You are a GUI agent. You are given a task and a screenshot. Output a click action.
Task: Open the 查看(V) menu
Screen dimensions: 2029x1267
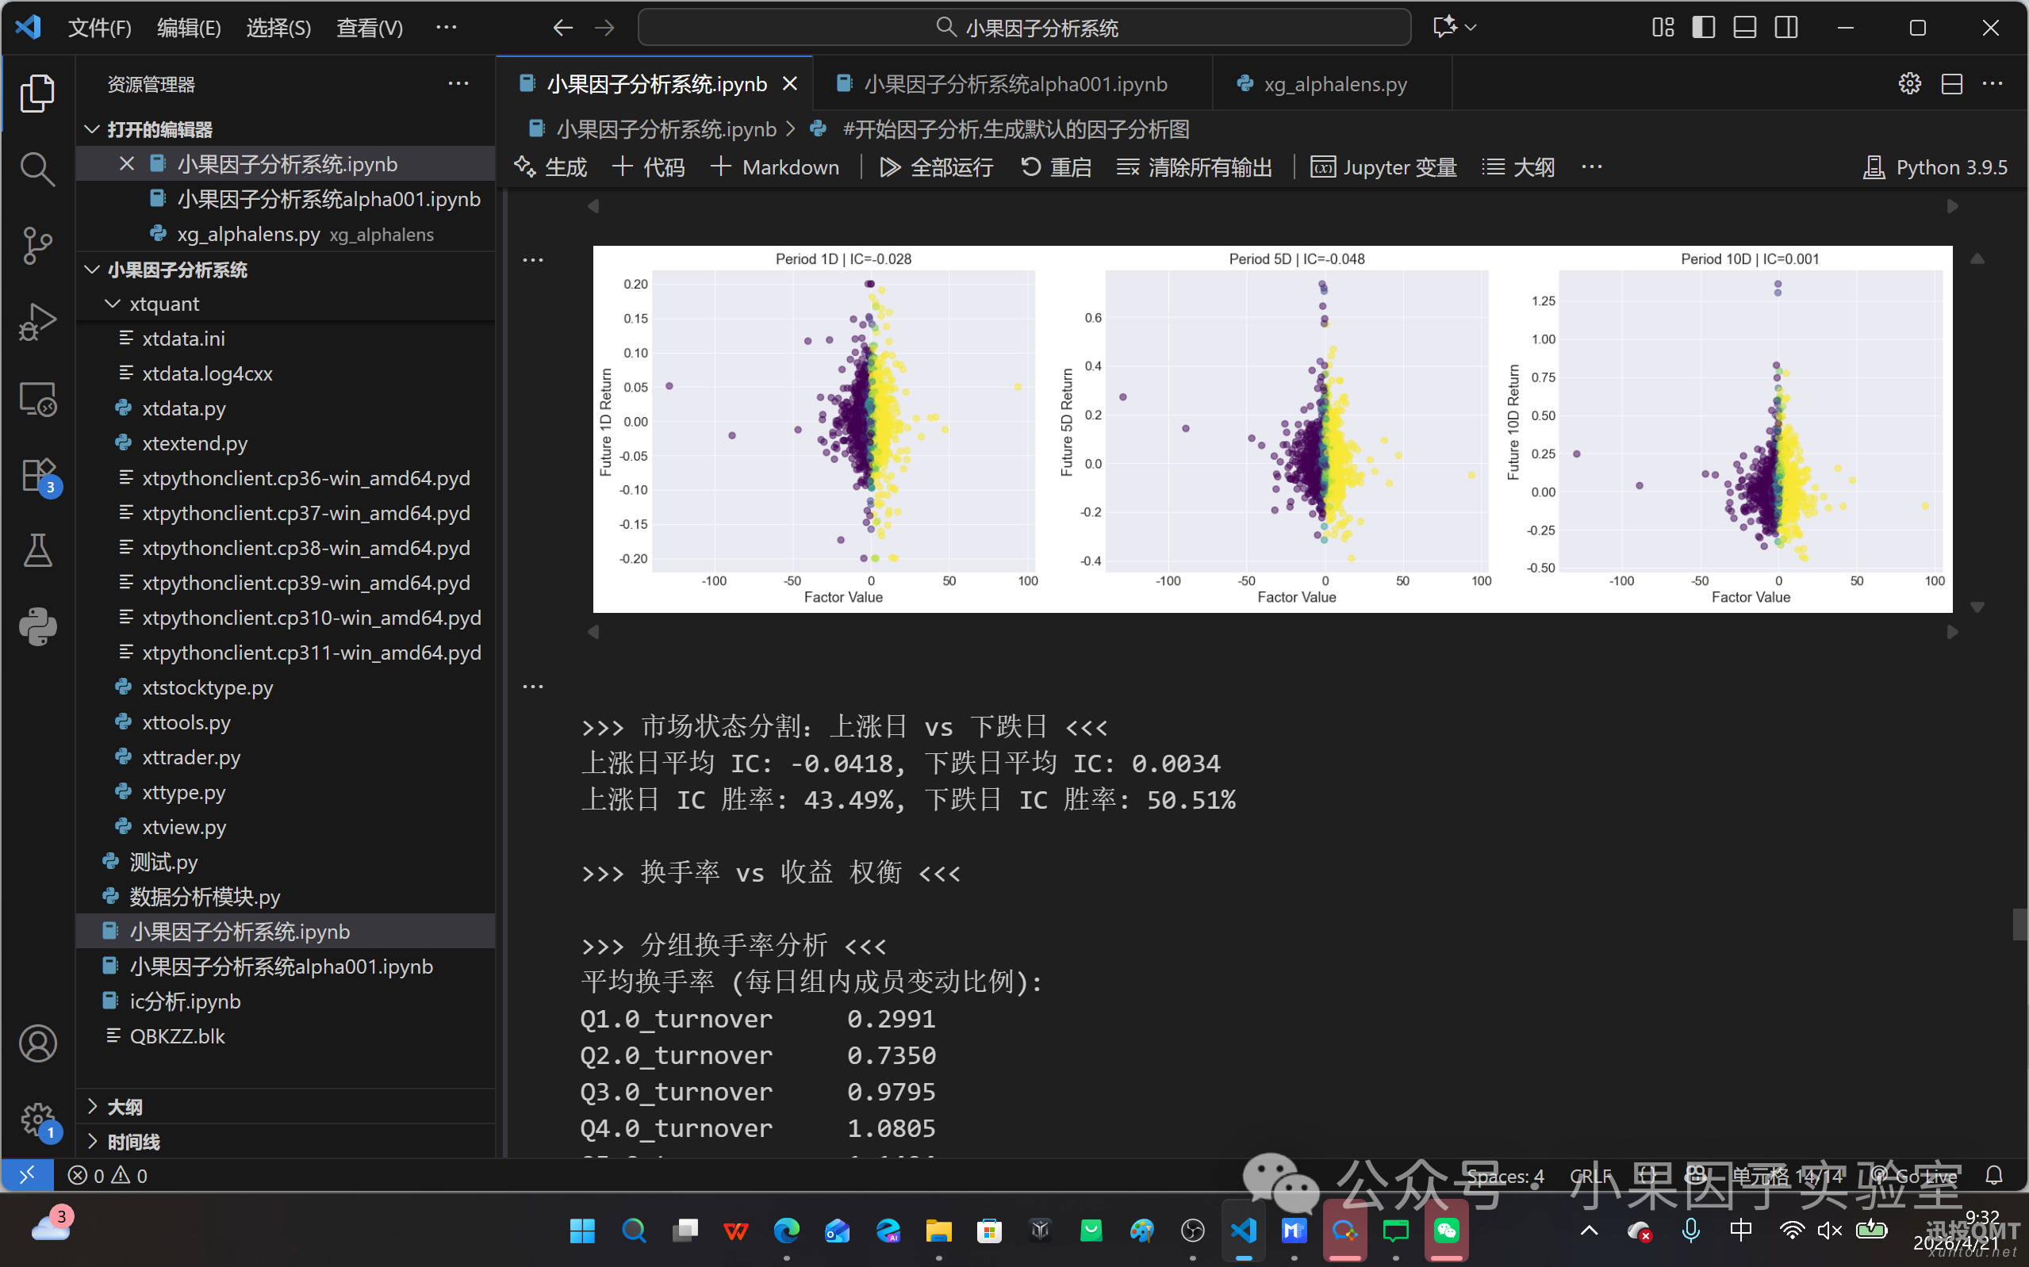coord(369,28)
